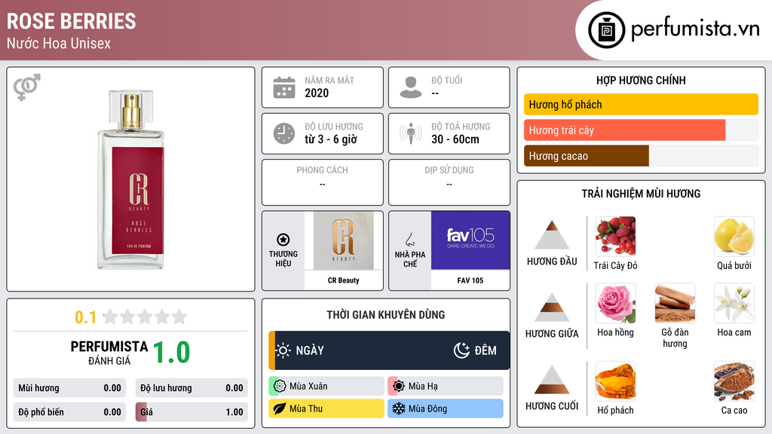Click the Hợp hương chính heading
Screen dimensions: 772x434
point(641,80)
